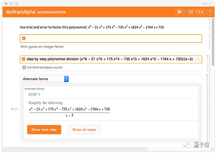Click Show next step button
The image size is (216, 154).
click(44, 130)
